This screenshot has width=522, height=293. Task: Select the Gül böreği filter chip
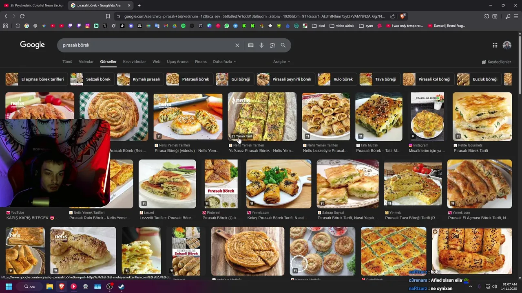(x=234, y=79)
